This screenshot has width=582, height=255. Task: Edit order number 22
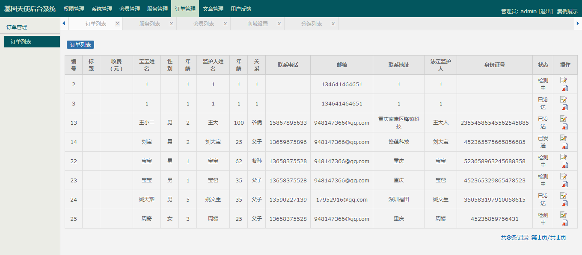[564, 157]
